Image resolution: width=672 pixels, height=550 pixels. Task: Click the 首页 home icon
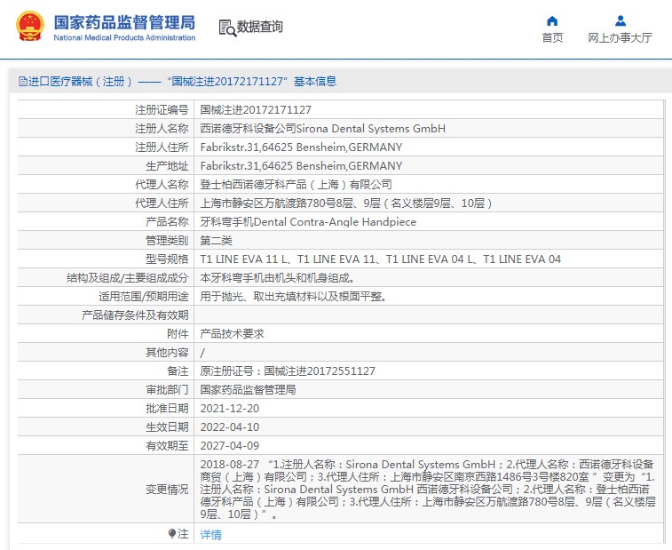[552, 21]
